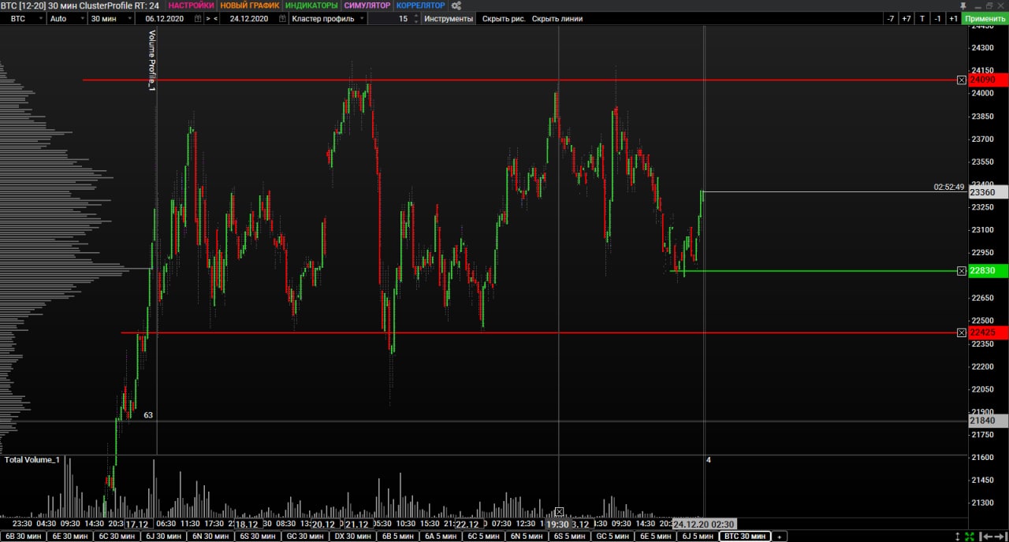The image size is (1009, 542).
Task: Open end date 24.12.2020 calendar icon
Action: coord(281,18)
